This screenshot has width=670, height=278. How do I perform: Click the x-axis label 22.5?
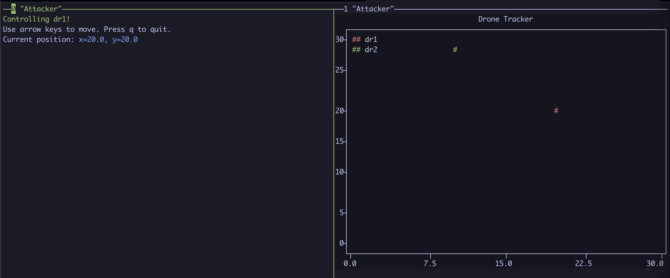click(583, 264)
